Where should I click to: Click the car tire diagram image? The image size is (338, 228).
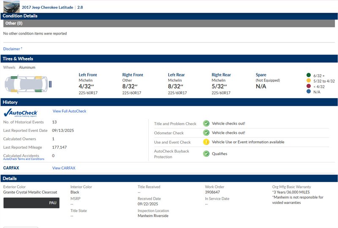[27, 84]
